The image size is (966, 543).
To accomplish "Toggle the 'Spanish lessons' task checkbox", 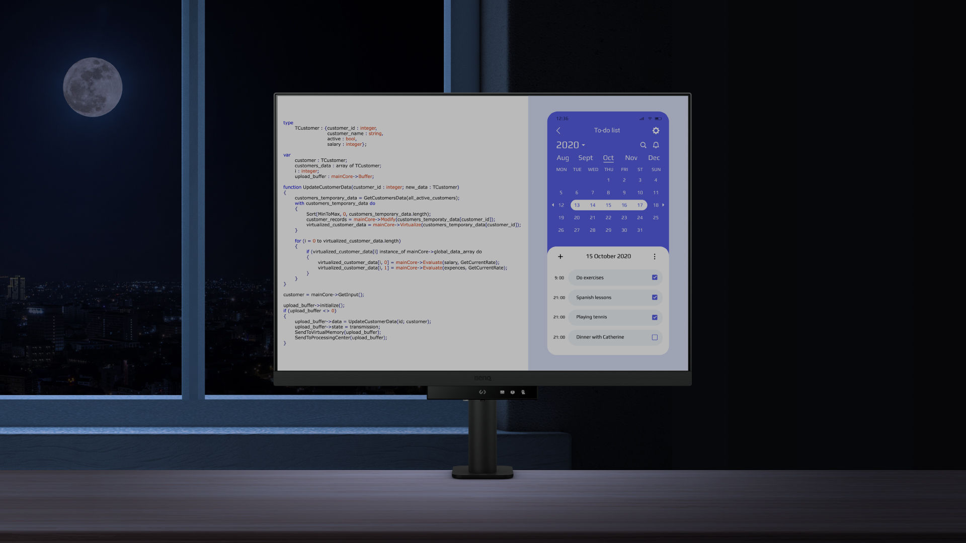I will [655, 297].
